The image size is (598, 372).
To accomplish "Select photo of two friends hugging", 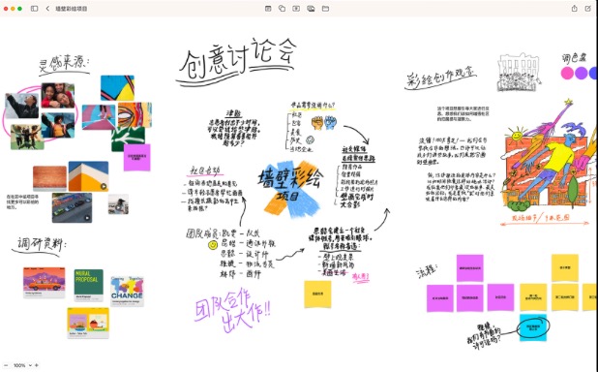I will [58, 95].
